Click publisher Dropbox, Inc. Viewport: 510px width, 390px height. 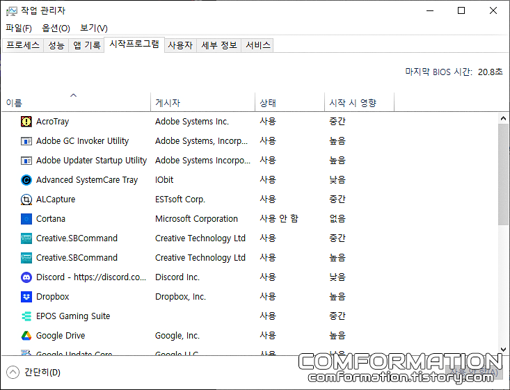[180, 297]
